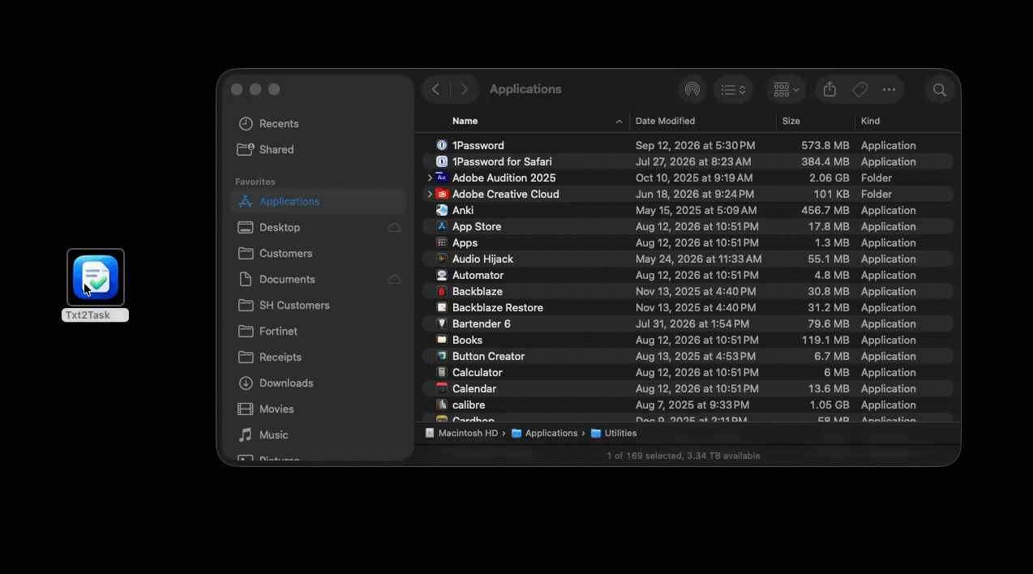Sort by the Size column header

click(x=791, y=121)
